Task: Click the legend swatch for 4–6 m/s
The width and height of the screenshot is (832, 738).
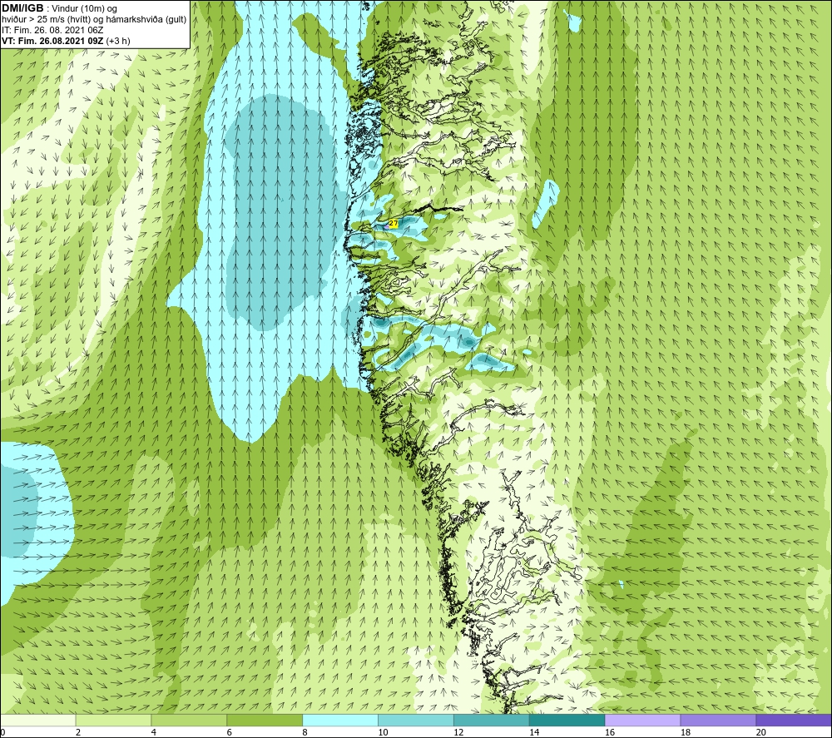Action: [189, 720]
